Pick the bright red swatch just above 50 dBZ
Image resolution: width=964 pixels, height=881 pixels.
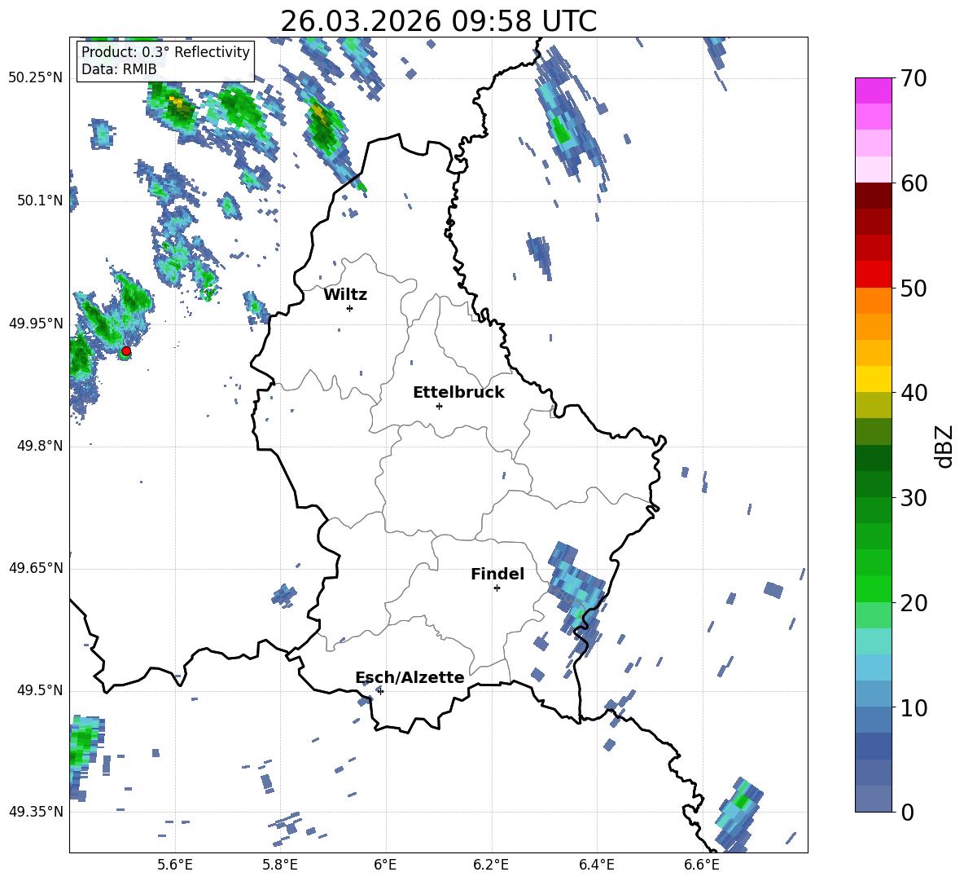point(873,275)
